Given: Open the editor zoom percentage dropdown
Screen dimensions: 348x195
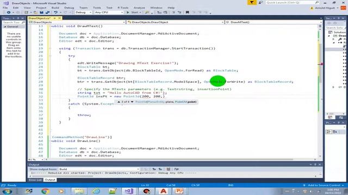Looking at the screenshot, I should 36,159.
